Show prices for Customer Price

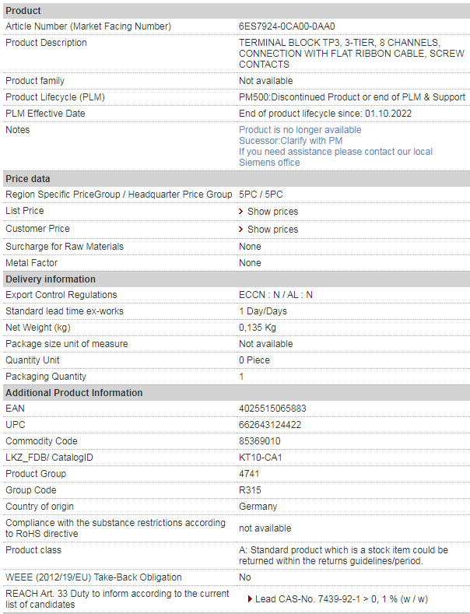pos(272,230)
